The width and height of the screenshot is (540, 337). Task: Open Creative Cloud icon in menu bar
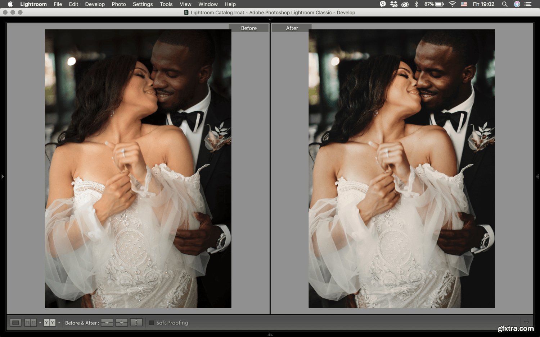pos(405,4)
